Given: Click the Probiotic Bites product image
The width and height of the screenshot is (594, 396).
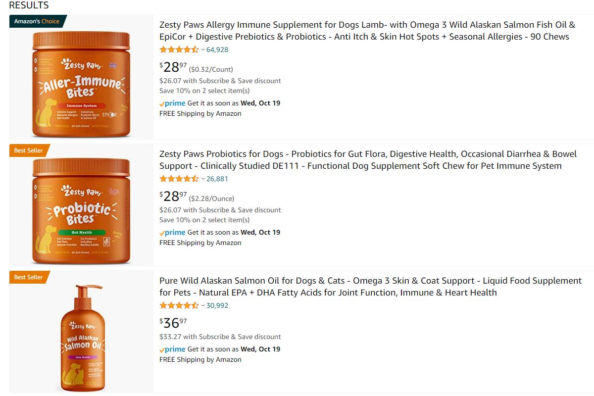Looking at the screenshot, I should click(x=81, y=211).
